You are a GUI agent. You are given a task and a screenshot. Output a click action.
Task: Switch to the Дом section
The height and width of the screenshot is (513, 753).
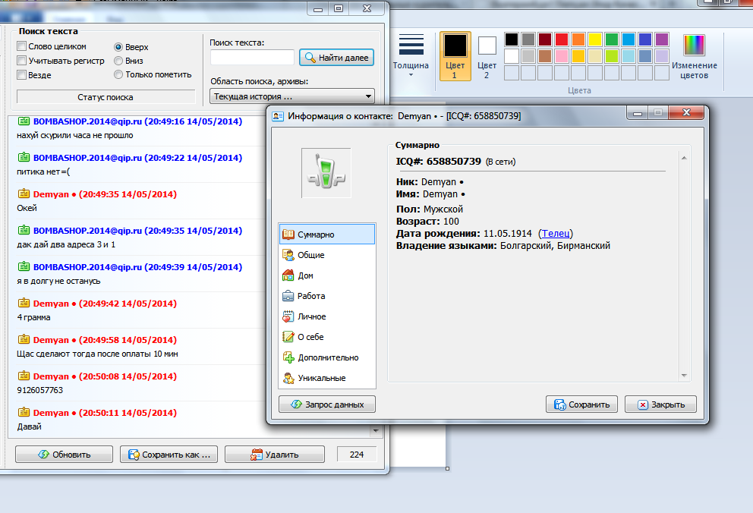[326, 275]
